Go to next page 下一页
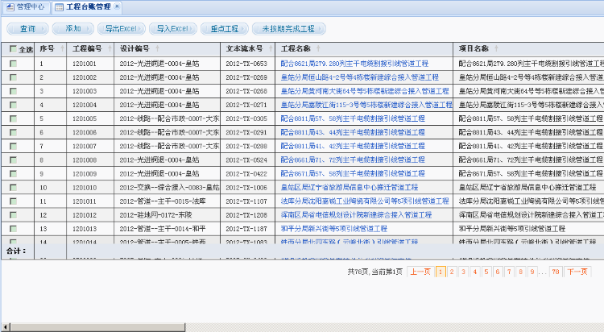This screenshot has width=604, height=332. point(577,272)
